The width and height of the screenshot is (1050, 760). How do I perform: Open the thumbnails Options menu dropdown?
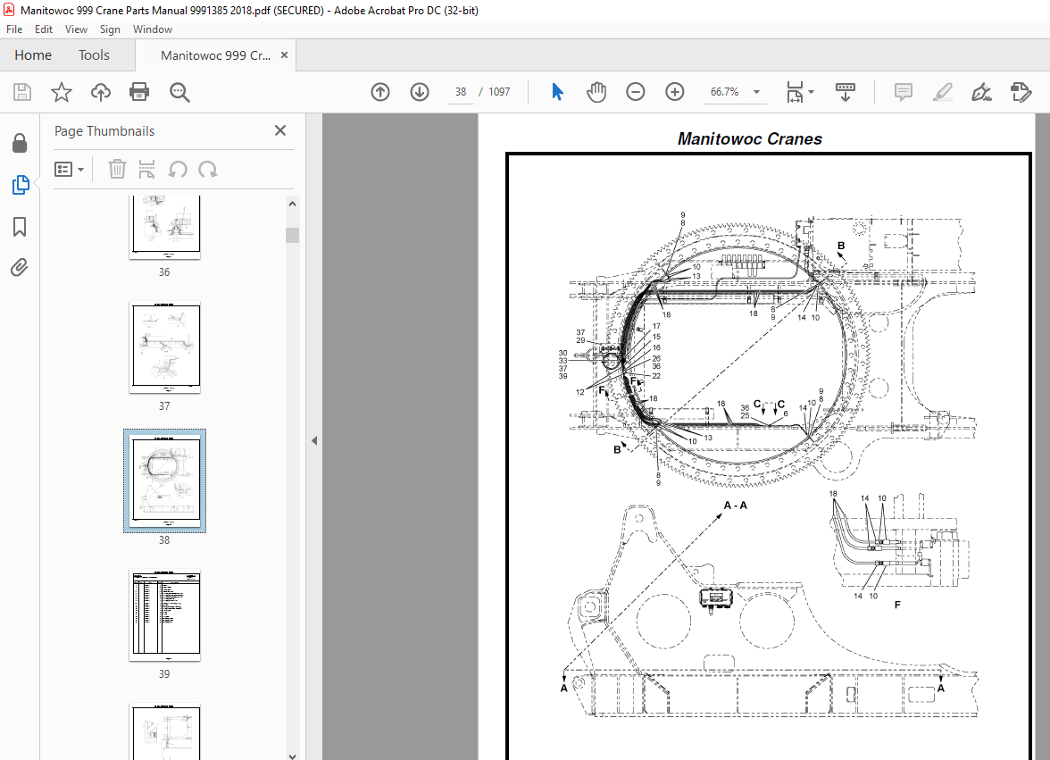pyautogui.click(x=69, y=170)
